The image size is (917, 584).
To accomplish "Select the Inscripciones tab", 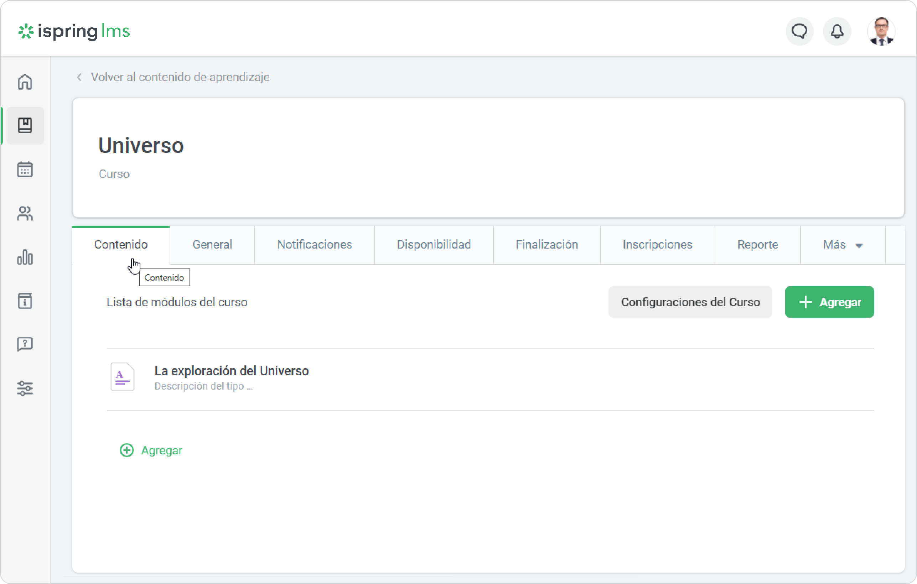I will (657, 244).
